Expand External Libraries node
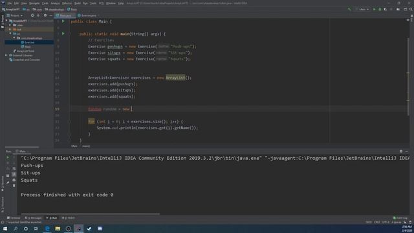The height and width of the screenshot is (233, 414). click(x=6, y=55)
